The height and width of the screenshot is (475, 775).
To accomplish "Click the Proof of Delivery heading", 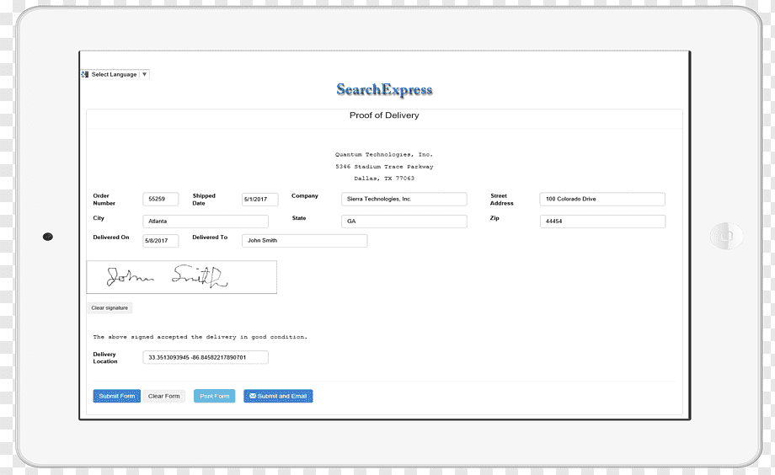I will (384, 115).
